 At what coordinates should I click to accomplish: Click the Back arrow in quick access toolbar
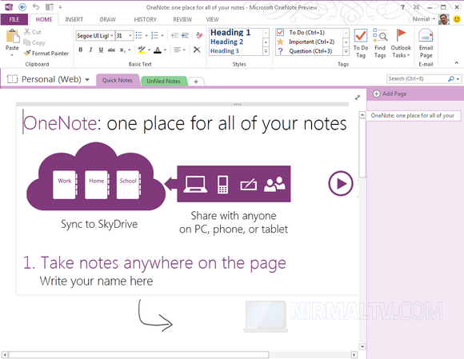[22, 7]
